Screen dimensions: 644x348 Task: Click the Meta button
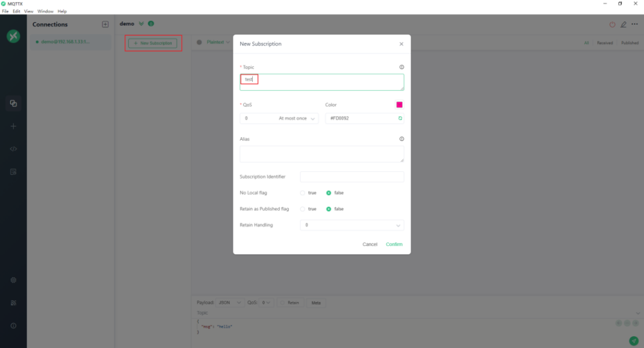click(x=316, y=303)
